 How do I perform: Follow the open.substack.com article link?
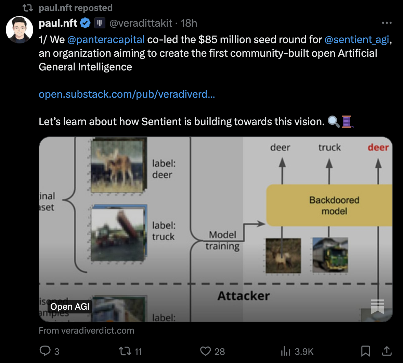(x=127, y=94)
